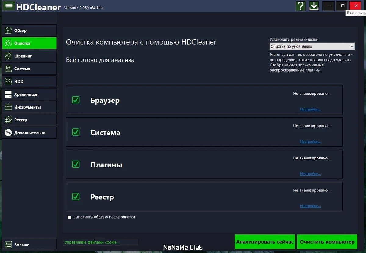Click the Система category title
Viewport: 366px width, 253px height.
click(x=105, y=133)
